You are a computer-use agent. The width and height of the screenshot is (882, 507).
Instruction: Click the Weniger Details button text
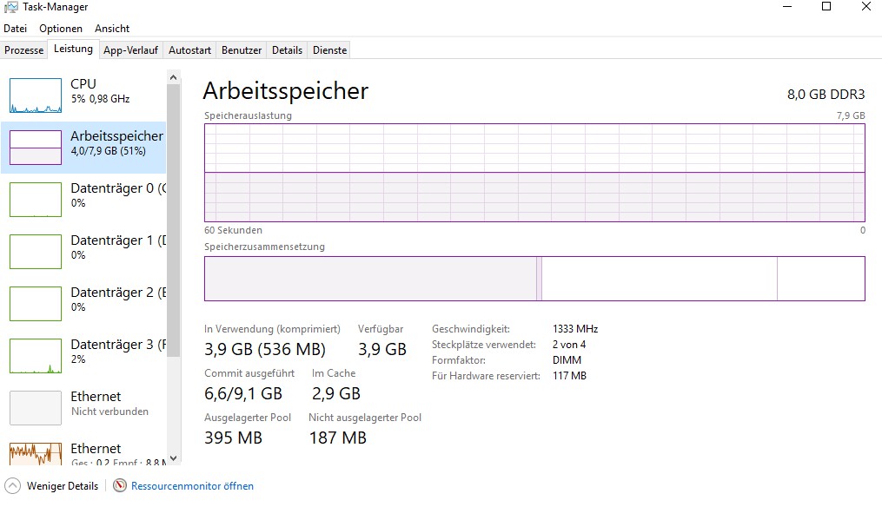(63, 486)
